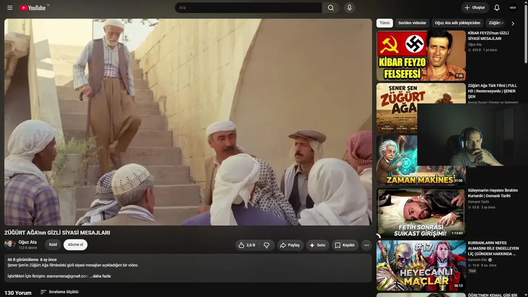This screenshot has width=528, height=297.
Task: Open the three-dot more actions menu
Action: pos(366,245)
